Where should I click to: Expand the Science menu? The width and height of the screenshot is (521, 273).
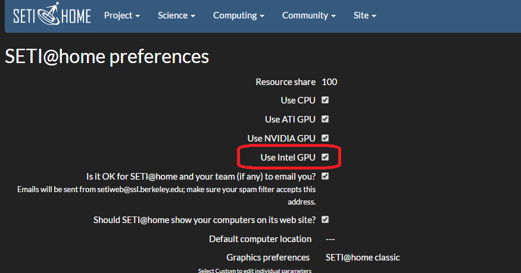[176, 15]
